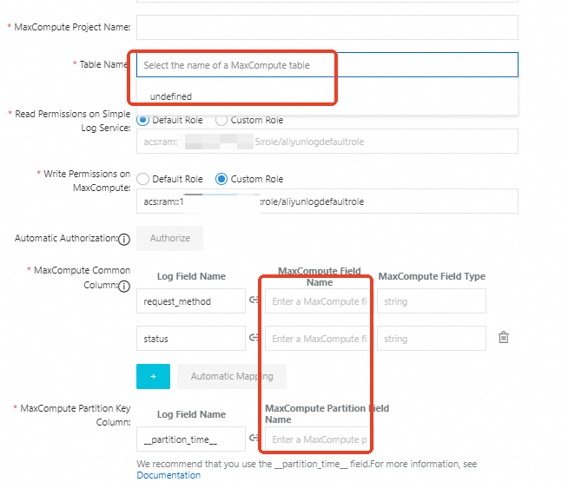568x482 pixels.
Task: Click the Authorize button
Action: [x=170, y=238]
